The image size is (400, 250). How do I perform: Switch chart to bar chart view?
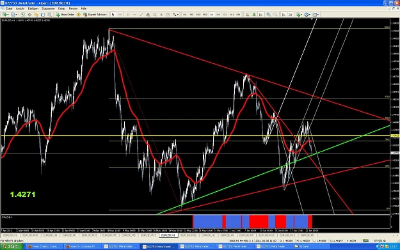[x=247, y=15]
